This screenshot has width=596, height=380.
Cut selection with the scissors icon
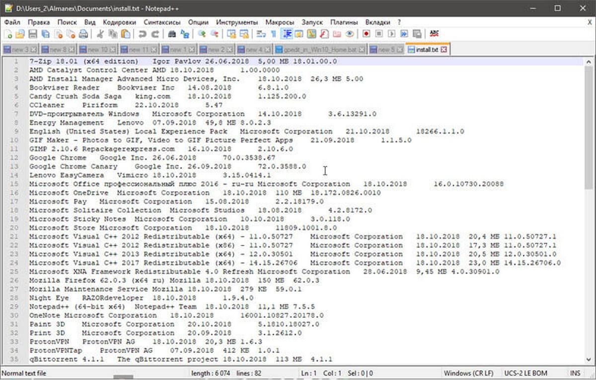pyautogui.click(x=100, y=34)
